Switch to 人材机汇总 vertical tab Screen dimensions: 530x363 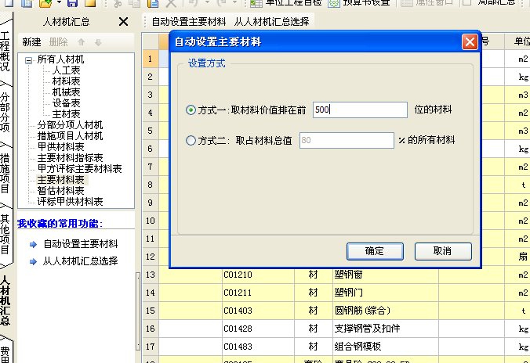click(5, 300)
